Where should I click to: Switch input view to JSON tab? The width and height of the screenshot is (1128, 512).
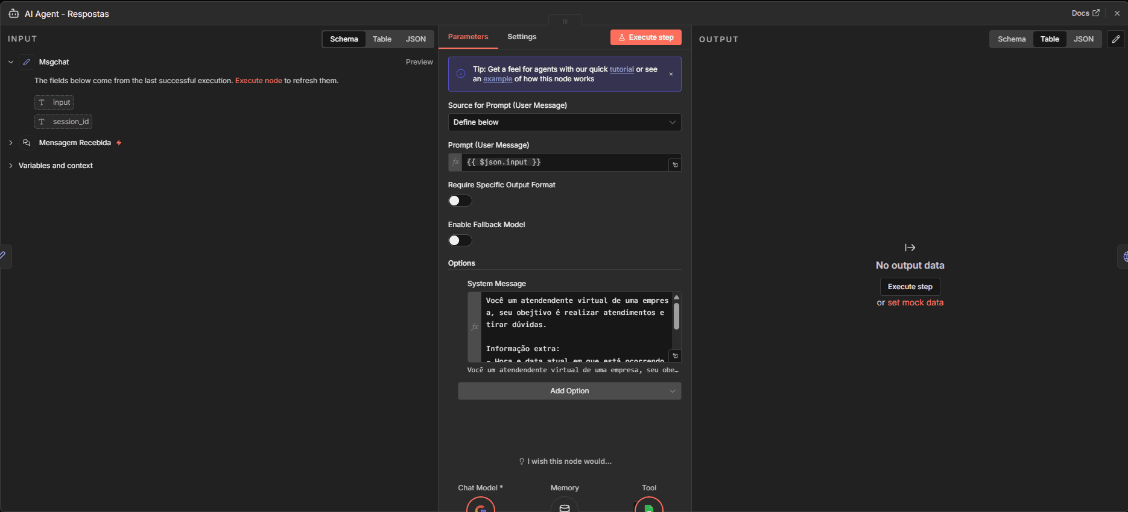click(x=416, y=39)
